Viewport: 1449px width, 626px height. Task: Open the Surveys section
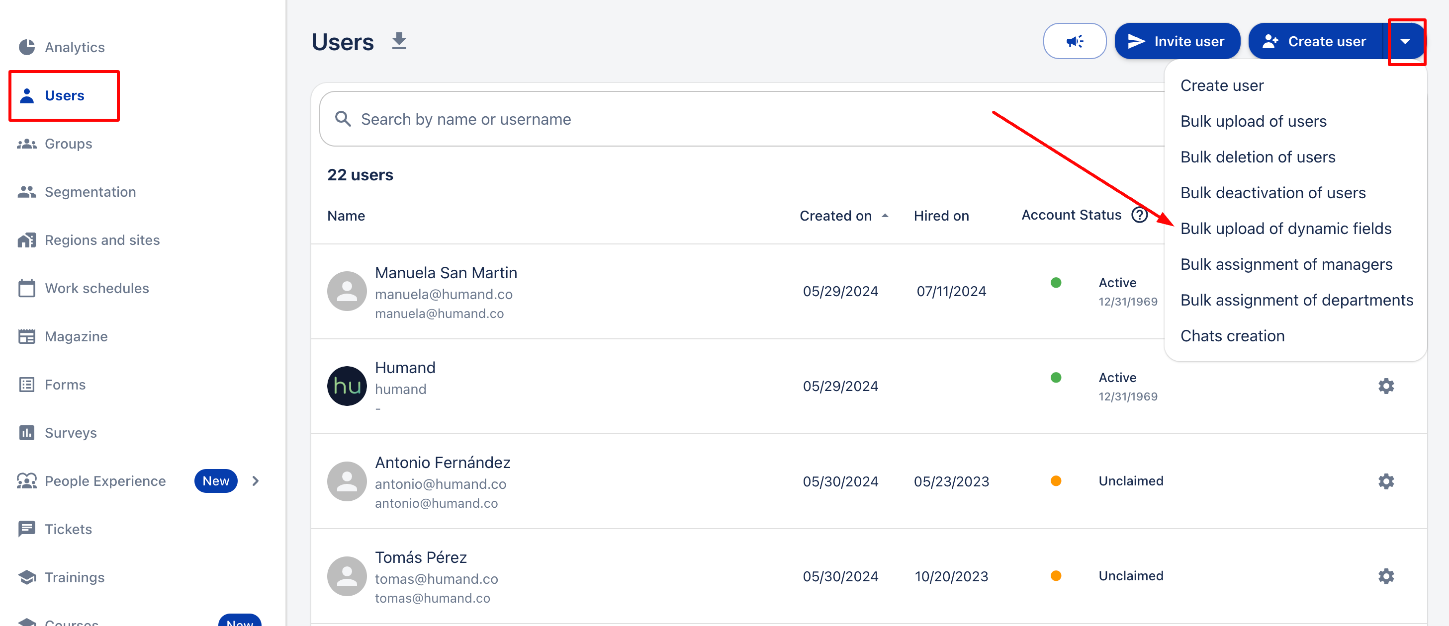70,433
